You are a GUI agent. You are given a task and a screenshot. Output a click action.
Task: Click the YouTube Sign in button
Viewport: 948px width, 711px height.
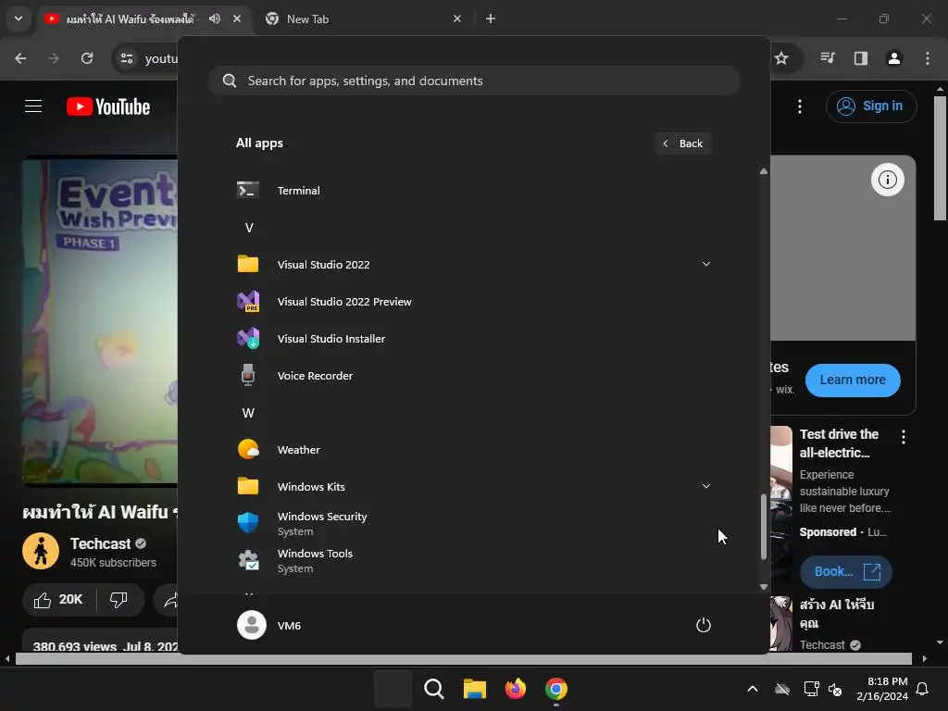(871, 106)
